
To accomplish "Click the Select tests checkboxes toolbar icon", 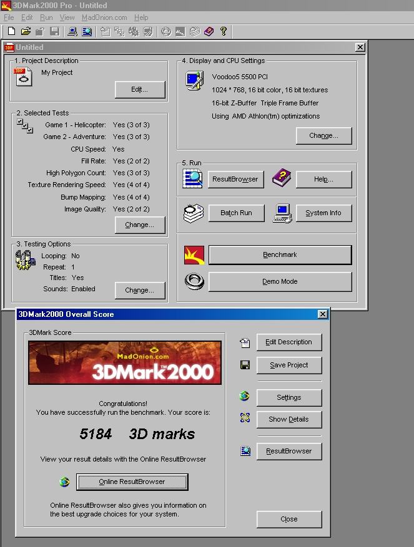I will [119, 31].
